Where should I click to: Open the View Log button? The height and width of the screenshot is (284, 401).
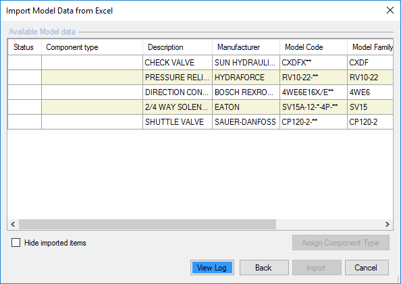tap(212, 268)
